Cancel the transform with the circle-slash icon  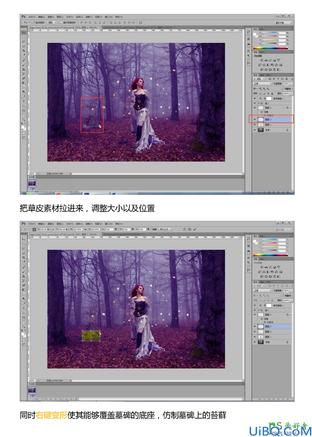pyautogui.click(x=189, y=230)
